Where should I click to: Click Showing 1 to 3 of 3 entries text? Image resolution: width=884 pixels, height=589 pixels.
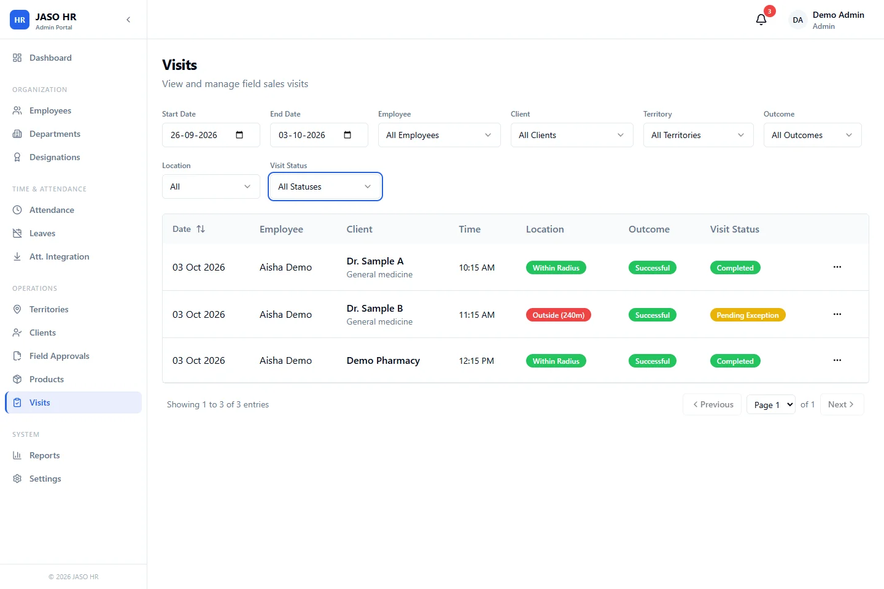click(218, 404)
